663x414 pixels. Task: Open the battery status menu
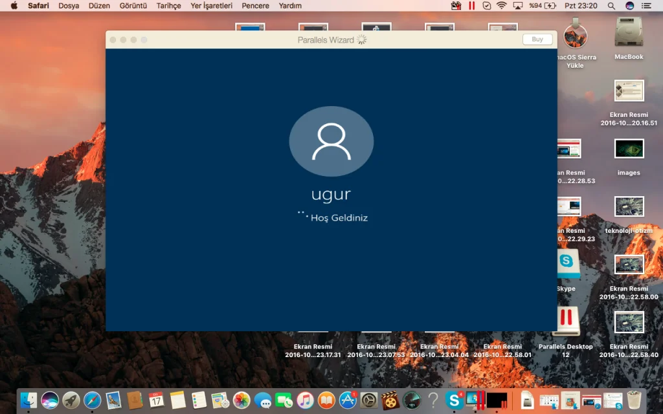[550, 6]
